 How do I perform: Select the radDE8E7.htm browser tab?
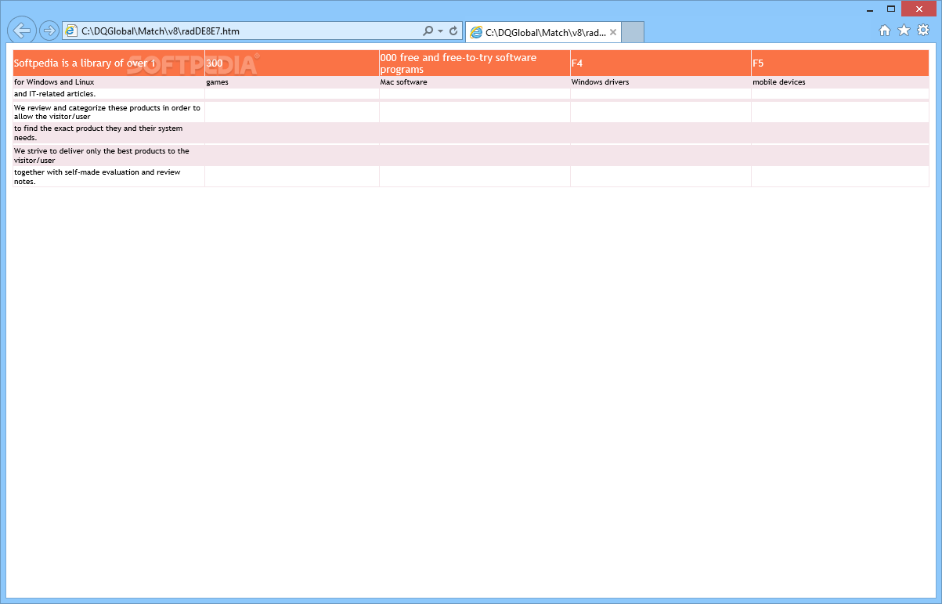click(x=543, y=32)
